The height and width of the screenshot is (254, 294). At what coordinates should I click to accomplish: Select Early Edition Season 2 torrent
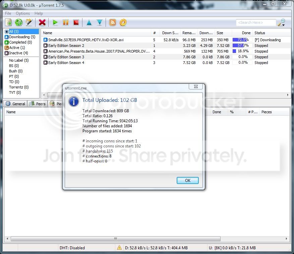coord(166,46)
